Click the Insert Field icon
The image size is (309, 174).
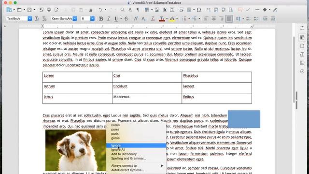(x=189, y=10)
